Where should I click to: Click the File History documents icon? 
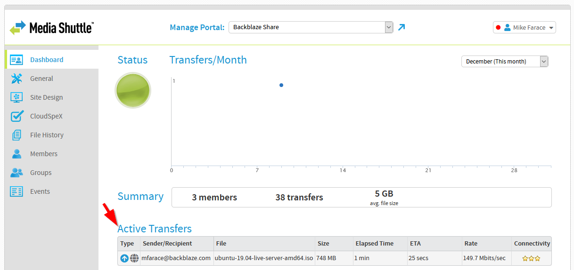pyautogui.click(x=16, y=135)
